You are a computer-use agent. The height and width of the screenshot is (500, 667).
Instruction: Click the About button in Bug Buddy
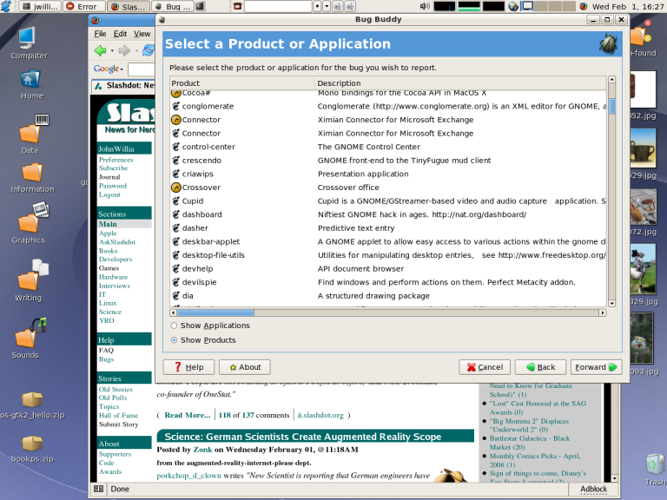click(245, 367)
